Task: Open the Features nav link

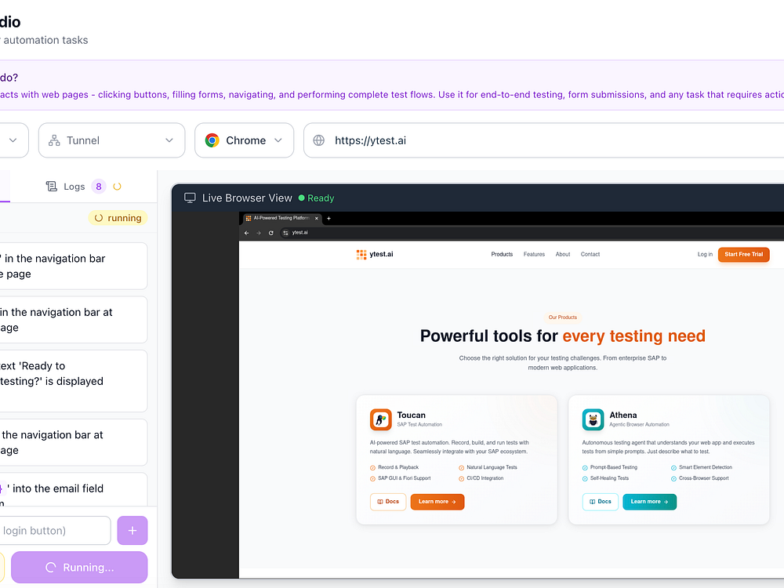Action: click(x=534, y=255)
